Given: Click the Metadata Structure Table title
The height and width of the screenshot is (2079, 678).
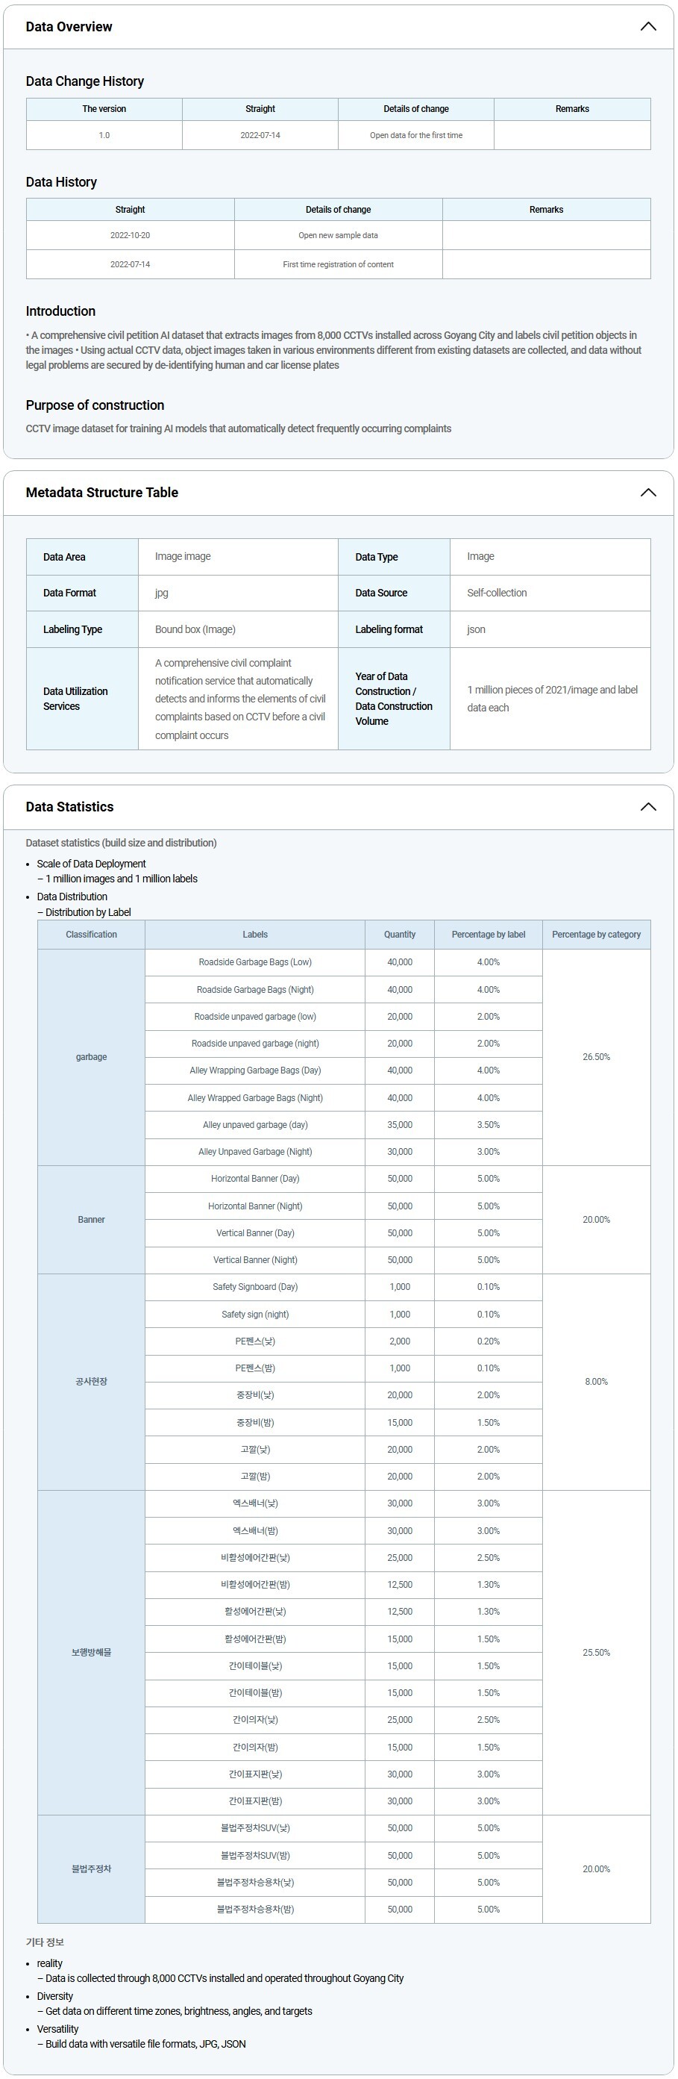Looking at the screenshot, I should pos(101,492).
